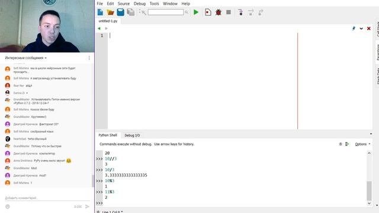Image resolution: width=379 pixels, height=213 pixels.
Task: Open the Source menu
Action: coord(124,4)
